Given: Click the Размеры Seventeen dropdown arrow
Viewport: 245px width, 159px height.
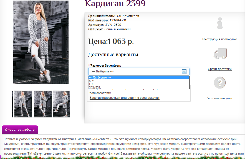Looking at the screenshot, I should coord(184,72).
